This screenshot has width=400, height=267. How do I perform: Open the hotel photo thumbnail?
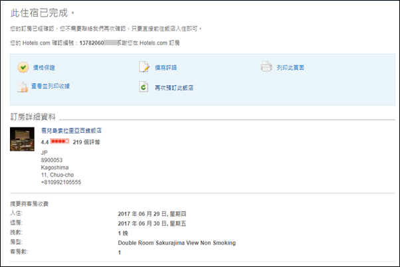[x=22, y=139]
